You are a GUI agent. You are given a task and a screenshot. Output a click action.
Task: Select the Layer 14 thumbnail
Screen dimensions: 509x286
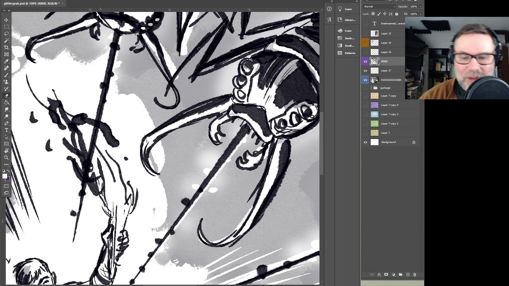(375, 43)
